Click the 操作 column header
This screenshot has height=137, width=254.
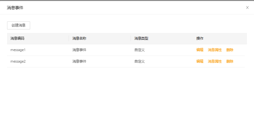pyautogui.click(x=200, y=39)
